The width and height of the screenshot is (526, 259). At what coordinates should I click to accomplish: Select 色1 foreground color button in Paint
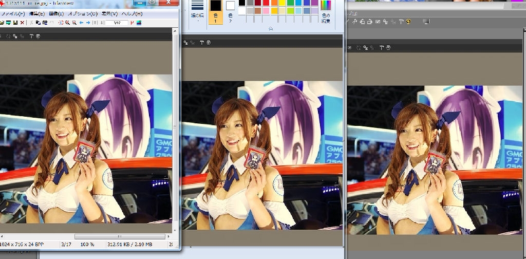(215, 12)
